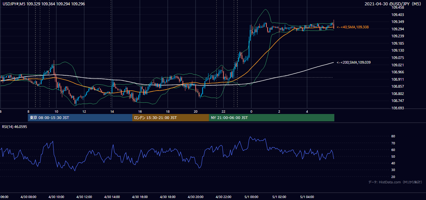Click hour tick 0 under price chart
The image size is (426, 200).
251,112
